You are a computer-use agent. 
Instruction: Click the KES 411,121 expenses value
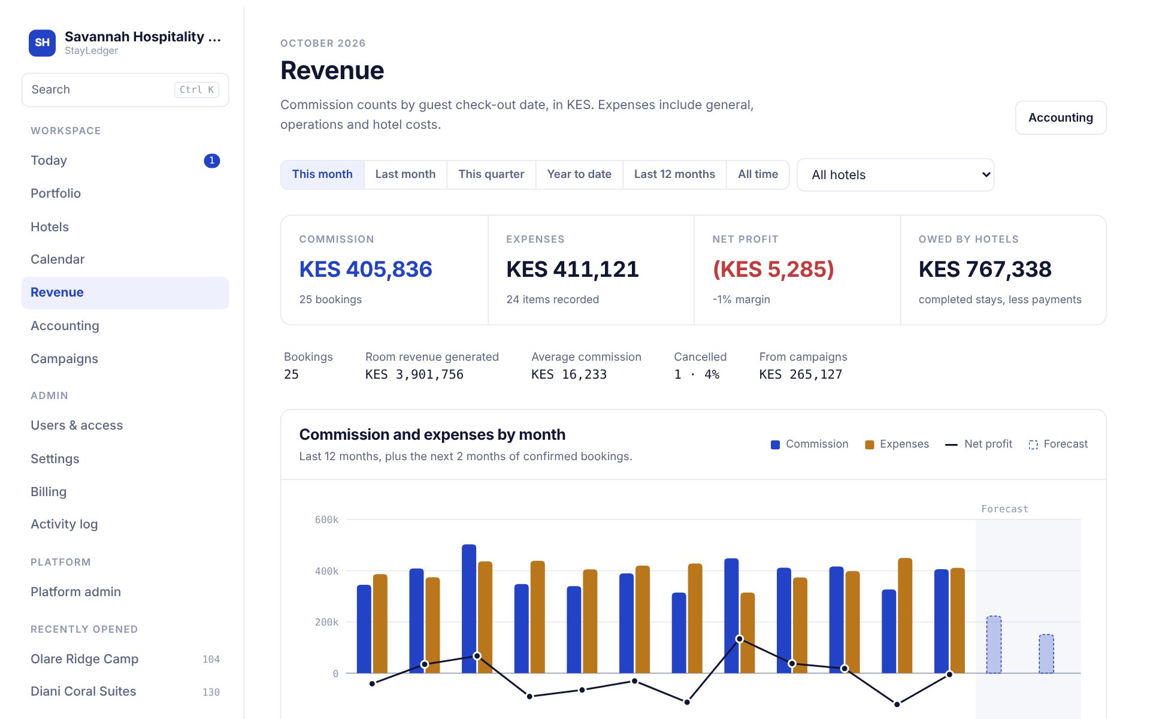click(572, 270)
